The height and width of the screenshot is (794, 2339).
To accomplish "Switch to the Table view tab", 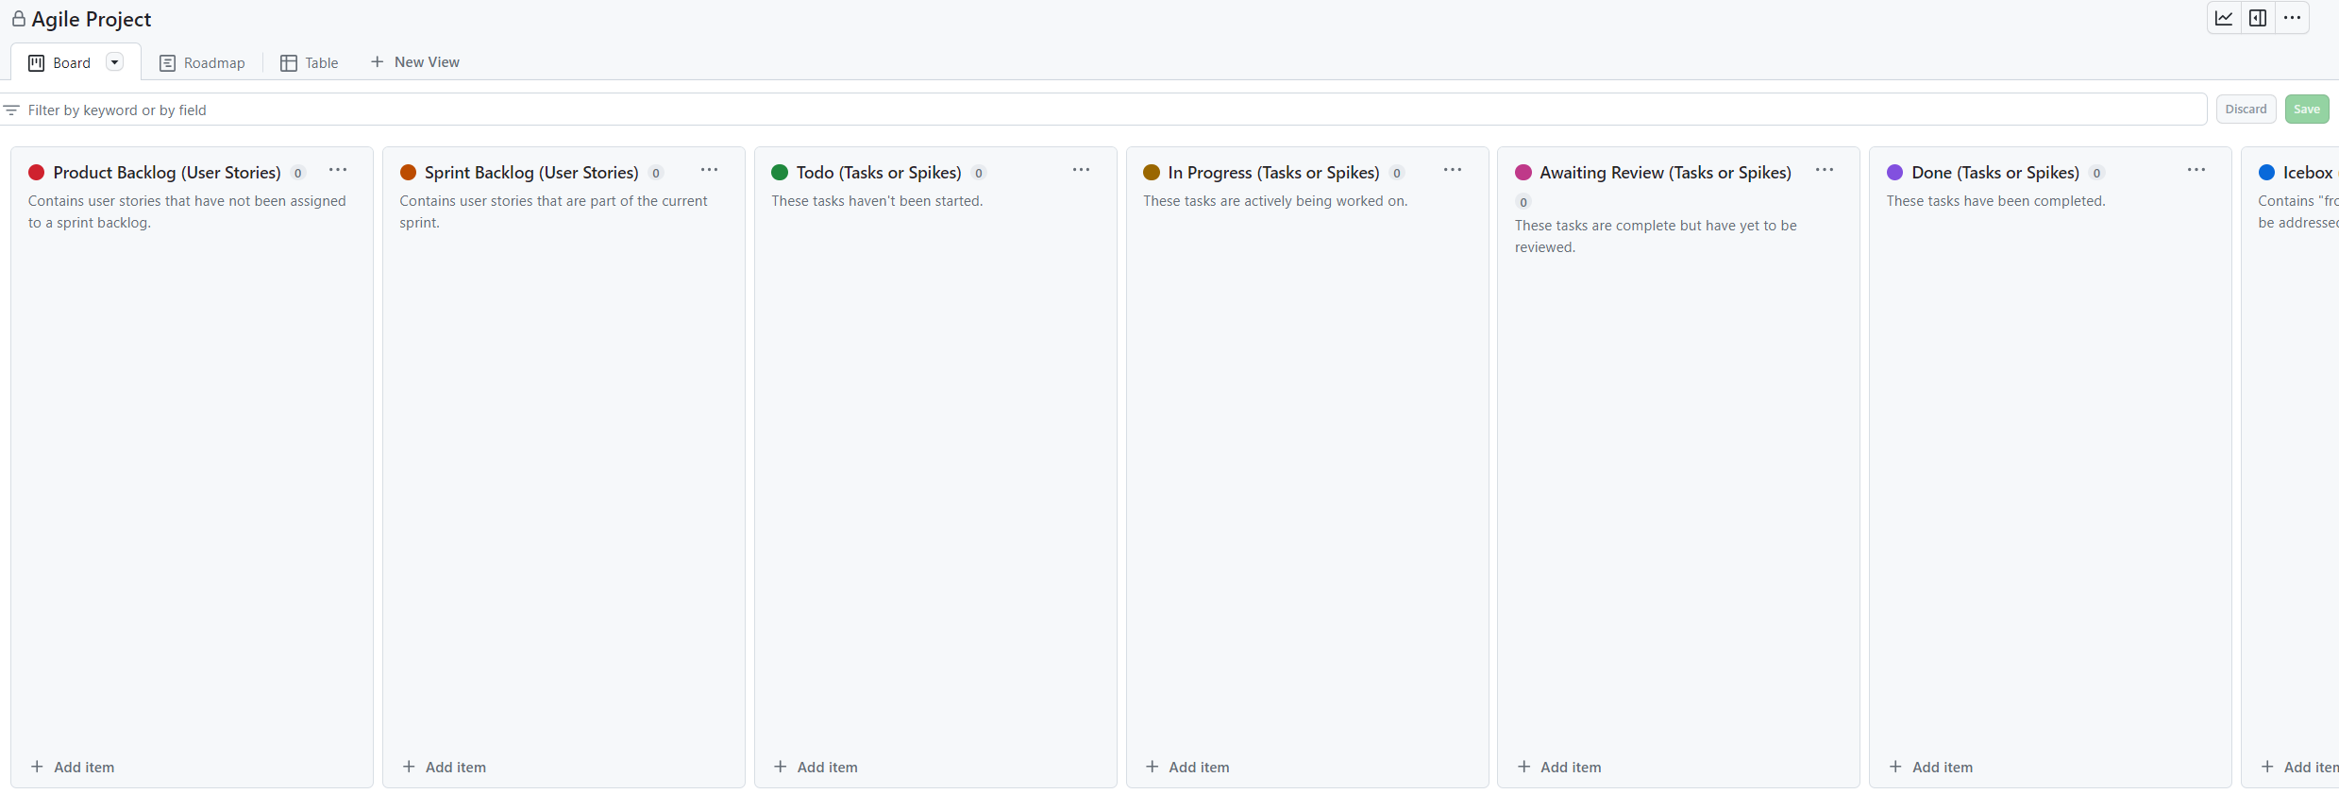I will tap(310, 63).
